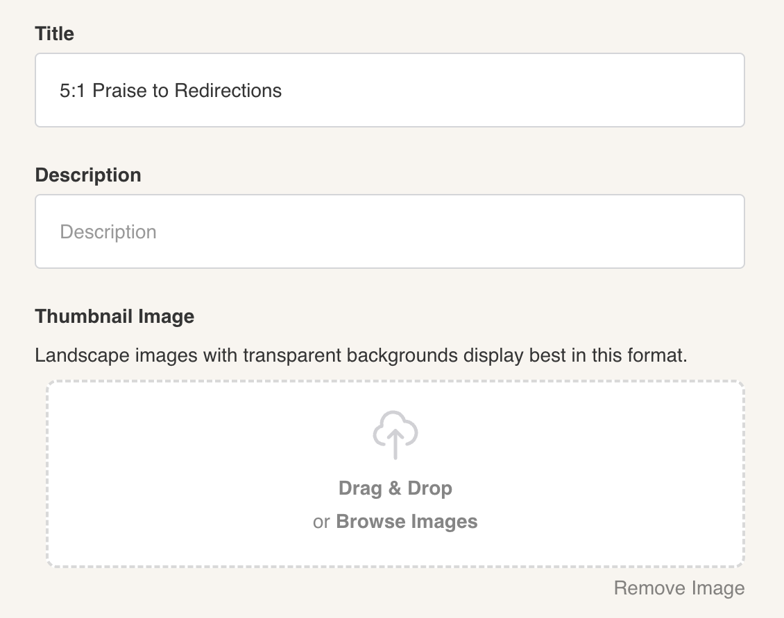
Task: Click the word "transparent" in the hint text
Action: (x=291, y=356)
